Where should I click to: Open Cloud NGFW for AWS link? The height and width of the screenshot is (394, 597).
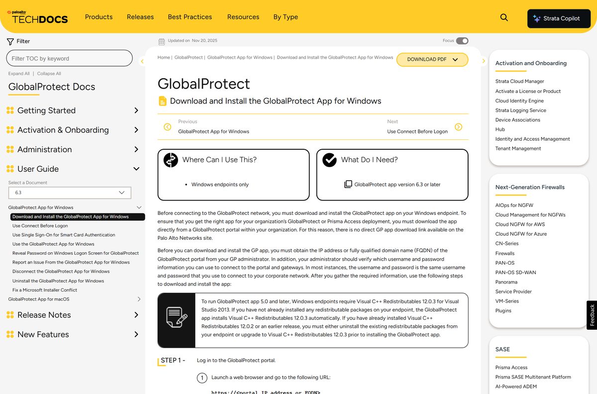[520, 224]
